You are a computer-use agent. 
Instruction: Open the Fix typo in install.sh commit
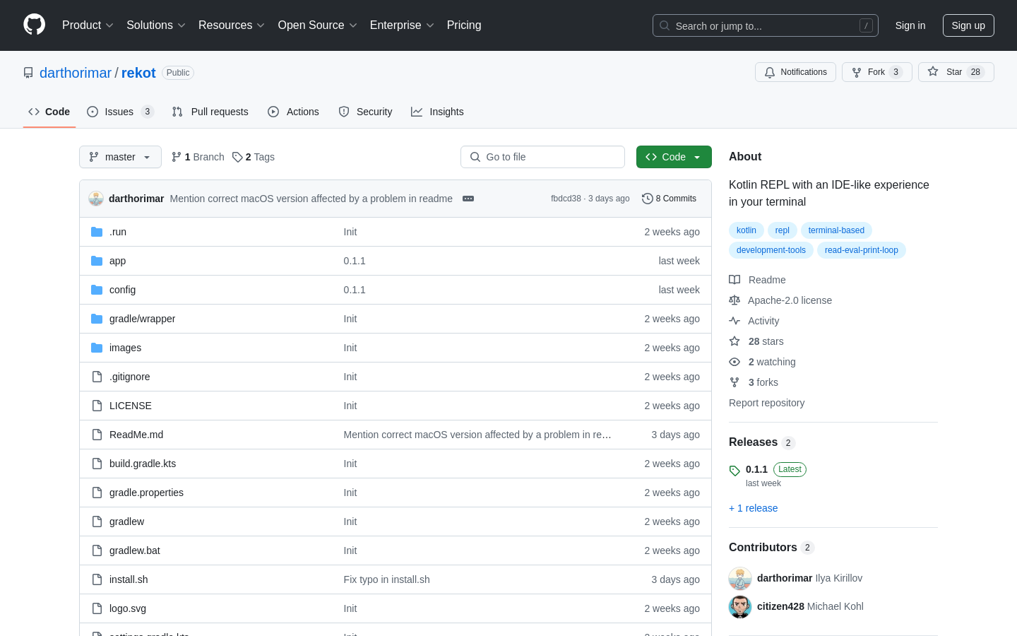tap(386, 579)
